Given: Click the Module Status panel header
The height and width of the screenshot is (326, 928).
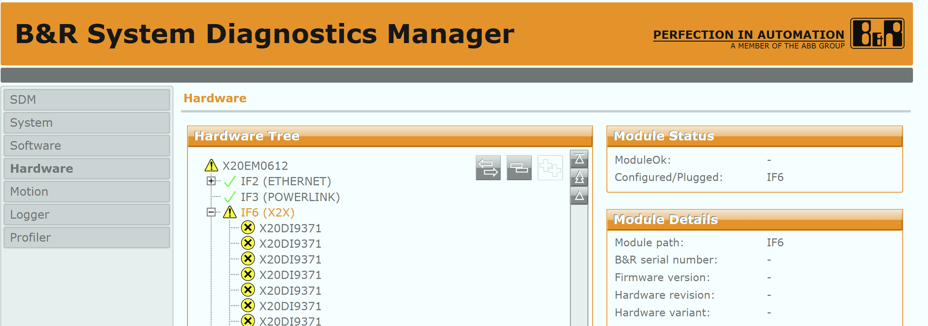Looking at the screenshot, I should pos(754,136).
